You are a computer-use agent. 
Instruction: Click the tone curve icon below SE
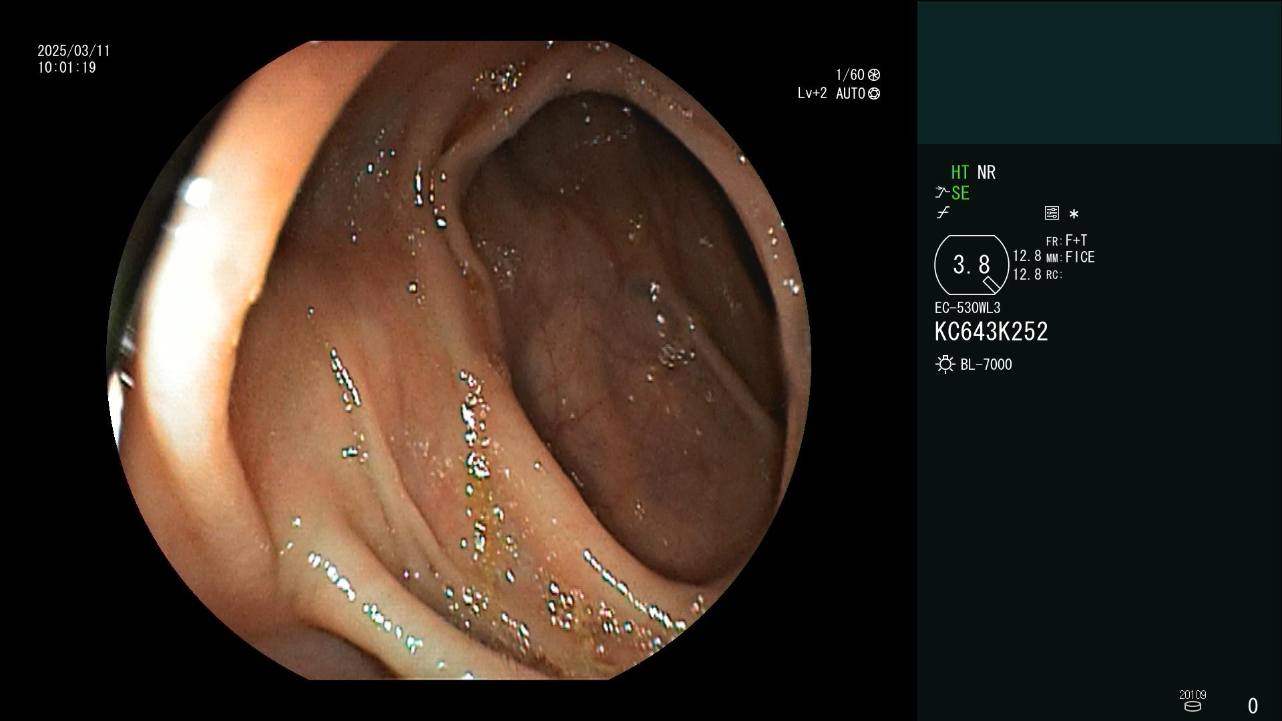943,213
